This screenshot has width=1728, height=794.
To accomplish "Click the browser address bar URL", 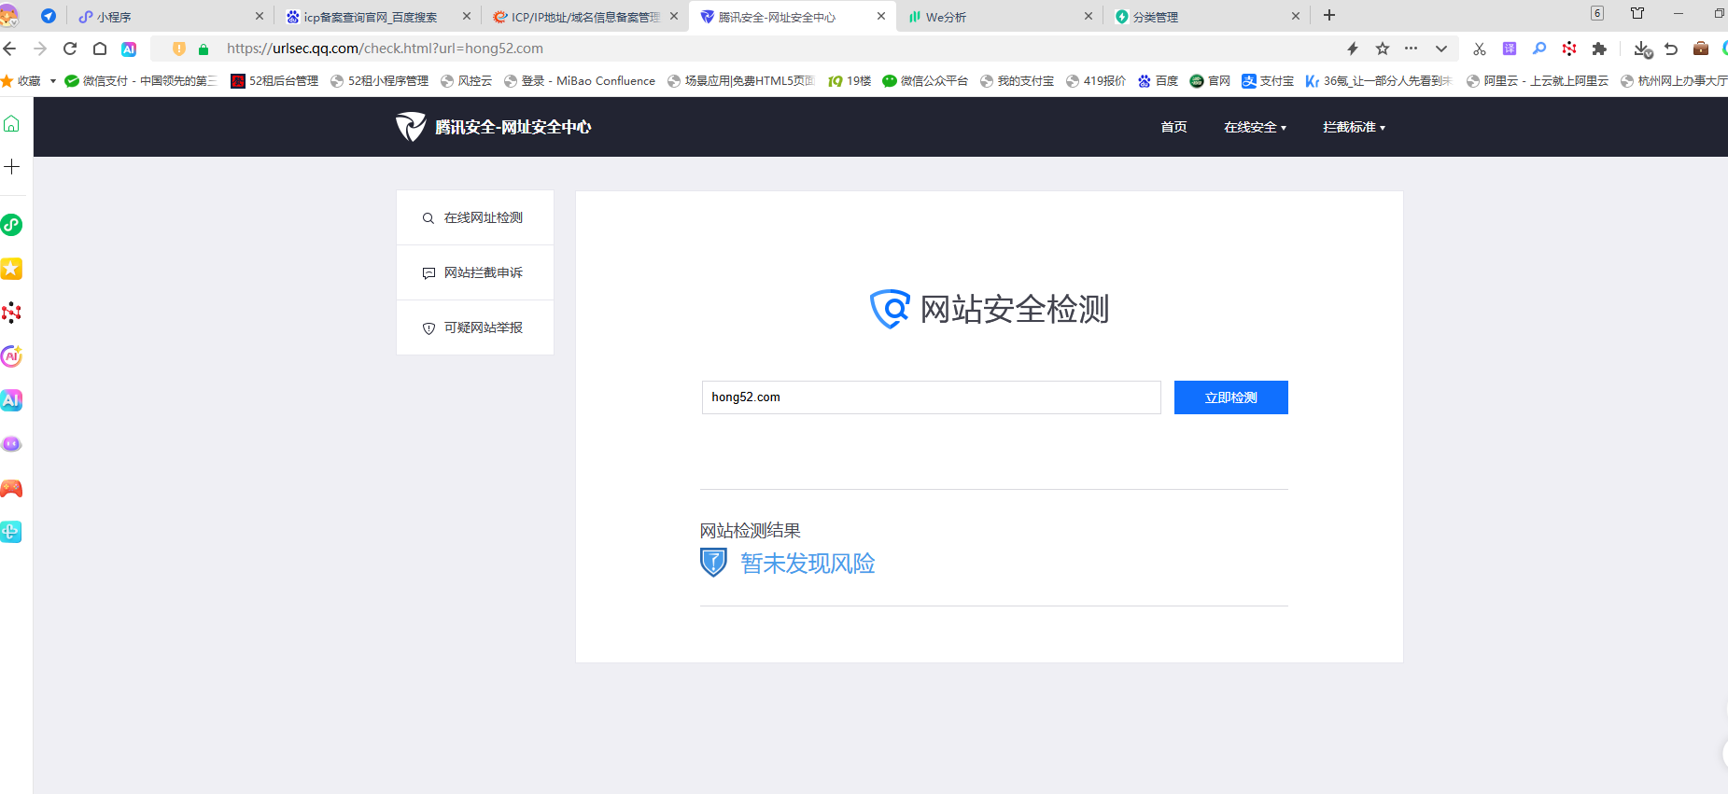I will click(385, 49).
